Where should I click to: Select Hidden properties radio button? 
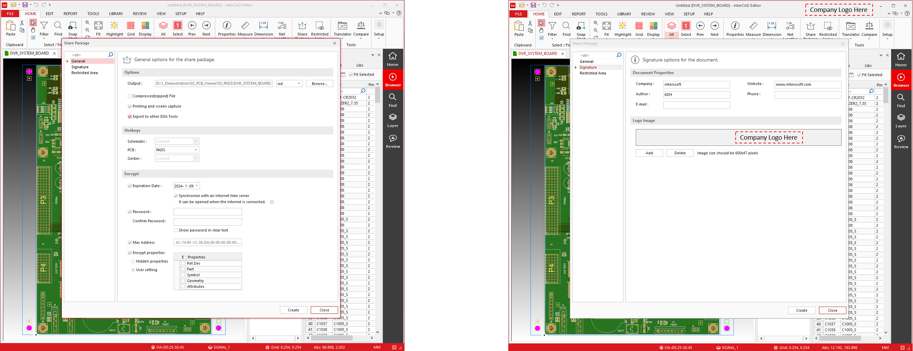pos(133,262)
